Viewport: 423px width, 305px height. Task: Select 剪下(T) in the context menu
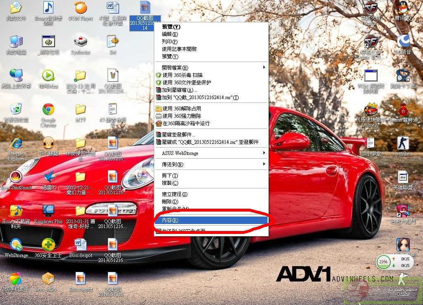click(x=170, y=176)
